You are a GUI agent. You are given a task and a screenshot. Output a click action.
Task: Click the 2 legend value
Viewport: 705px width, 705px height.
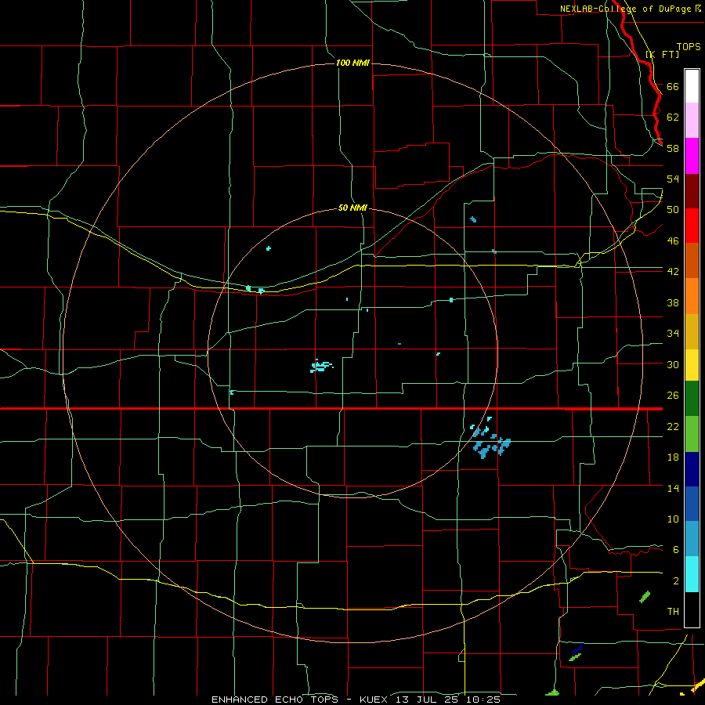[675, 581]
